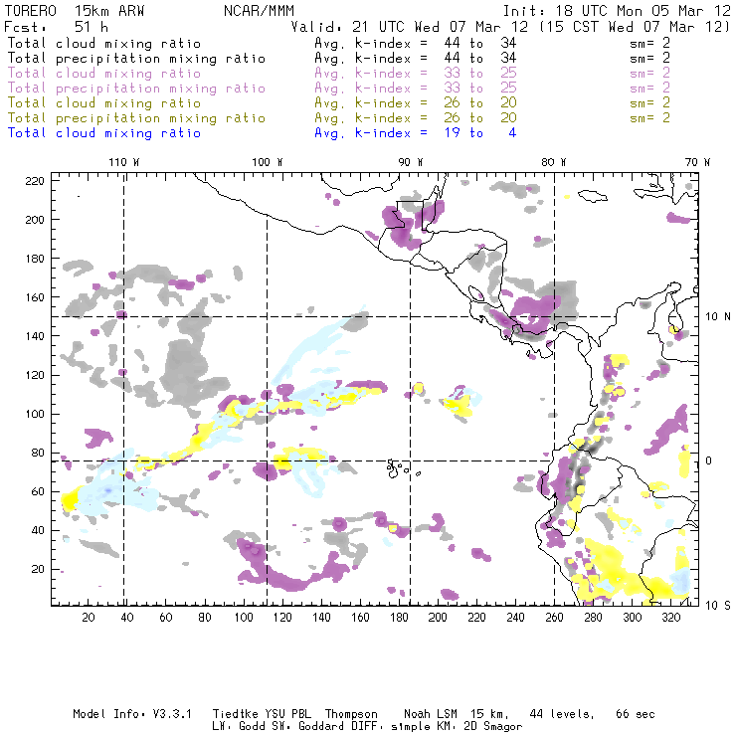Select the 'Init: 18 UTC Mon 05 Mar 12' text
Viewport: 736px width, 736px height.
617,11
